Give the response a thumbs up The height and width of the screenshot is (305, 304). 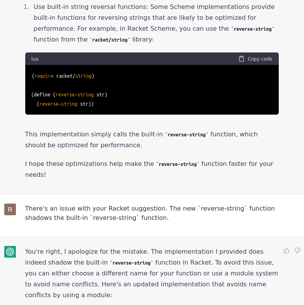(287, 251)
